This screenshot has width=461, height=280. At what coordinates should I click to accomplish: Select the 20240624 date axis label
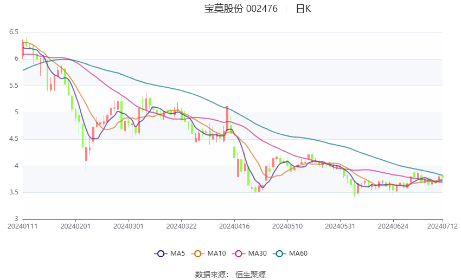393,226
